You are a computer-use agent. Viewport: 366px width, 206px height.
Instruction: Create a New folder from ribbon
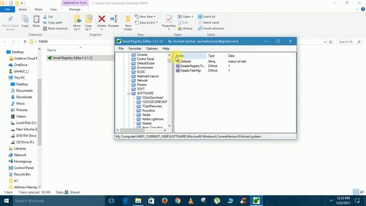tap(128, 23)
